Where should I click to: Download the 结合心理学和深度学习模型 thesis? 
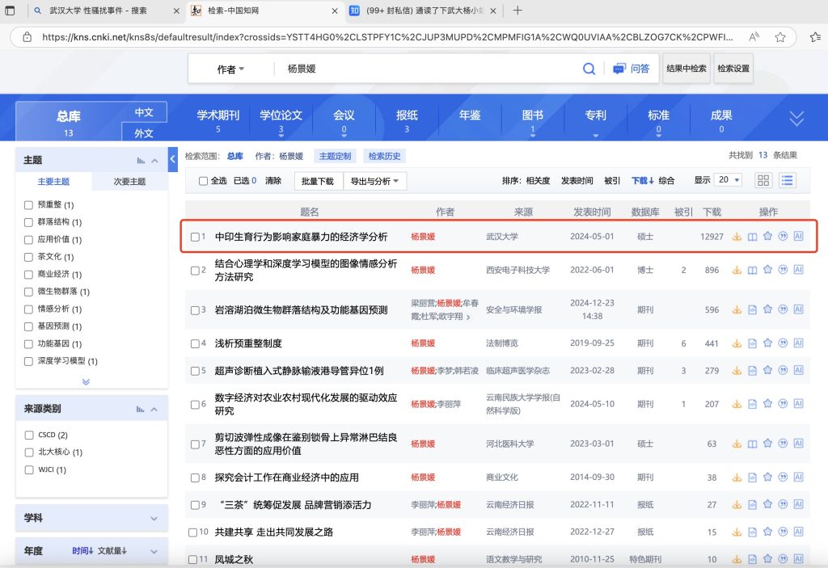737,271
